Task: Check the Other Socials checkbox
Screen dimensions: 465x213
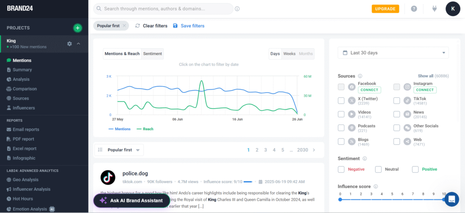Action: (x=397, y=128)
